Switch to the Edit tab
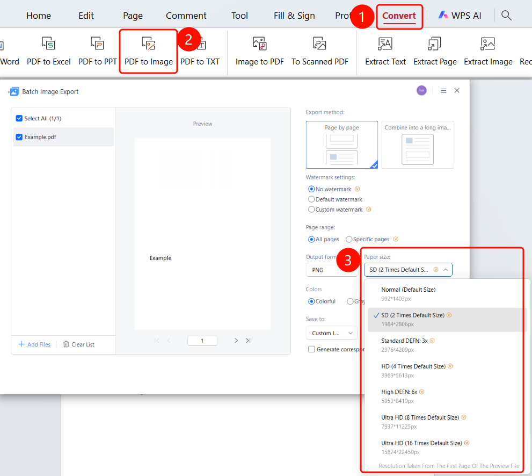Image resolution: width=532 pixels, height=476 pixels. pyautogui.click(x=86, y=16)
